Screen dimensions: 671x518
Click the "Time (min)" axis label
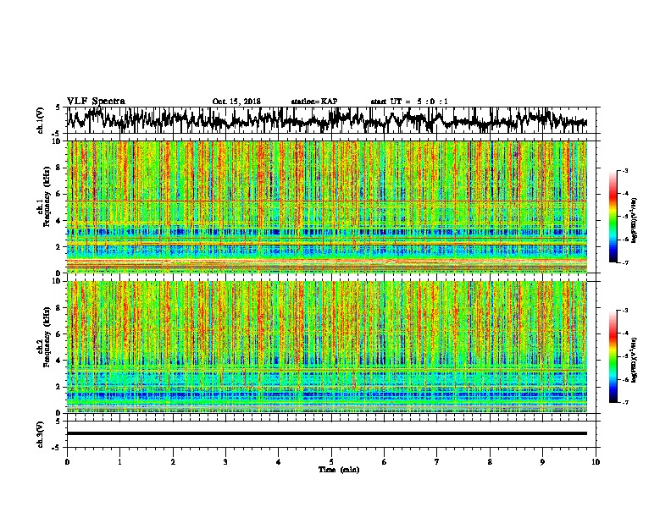point(339,470)
